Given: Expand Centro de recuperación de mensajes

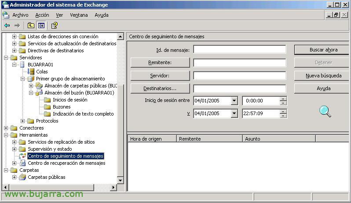Looking at the screenshot, I should pyautogui.click(x=14, y=163).
